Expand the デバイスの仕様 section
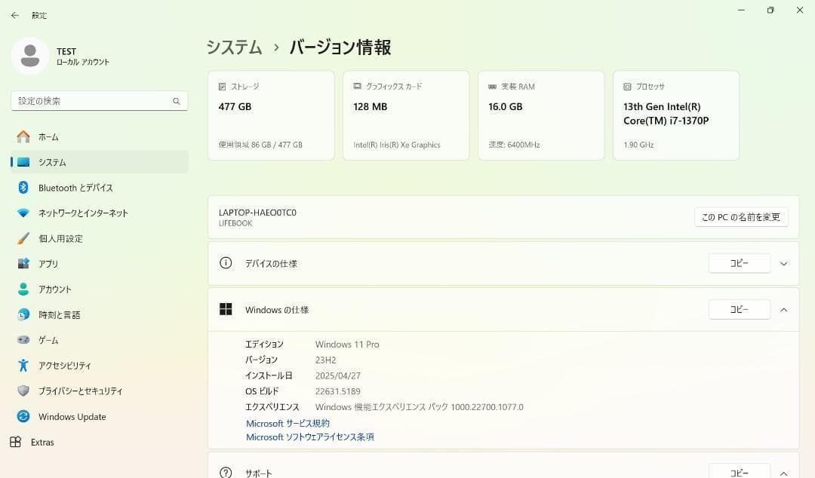This screenshot has height=478, width=815. (783, 263)
